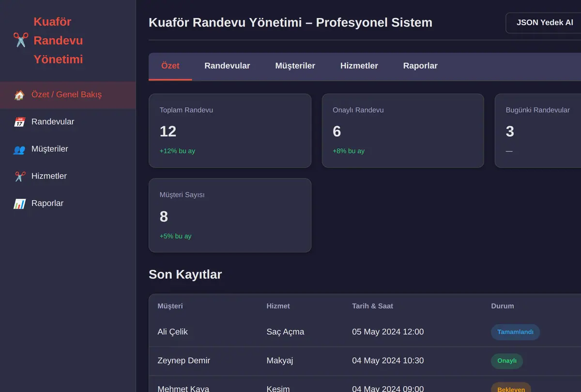Viewport: 581px width, 392px height.
Task: Open Raporlar from the sidebar
Action: 68,203
